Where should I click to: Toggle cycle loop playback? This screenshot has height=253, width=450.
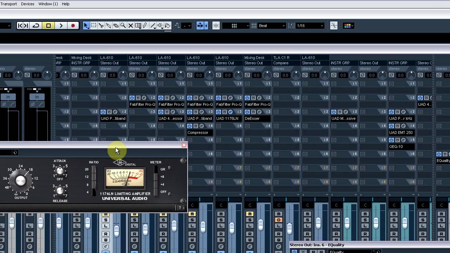(36, 26)
